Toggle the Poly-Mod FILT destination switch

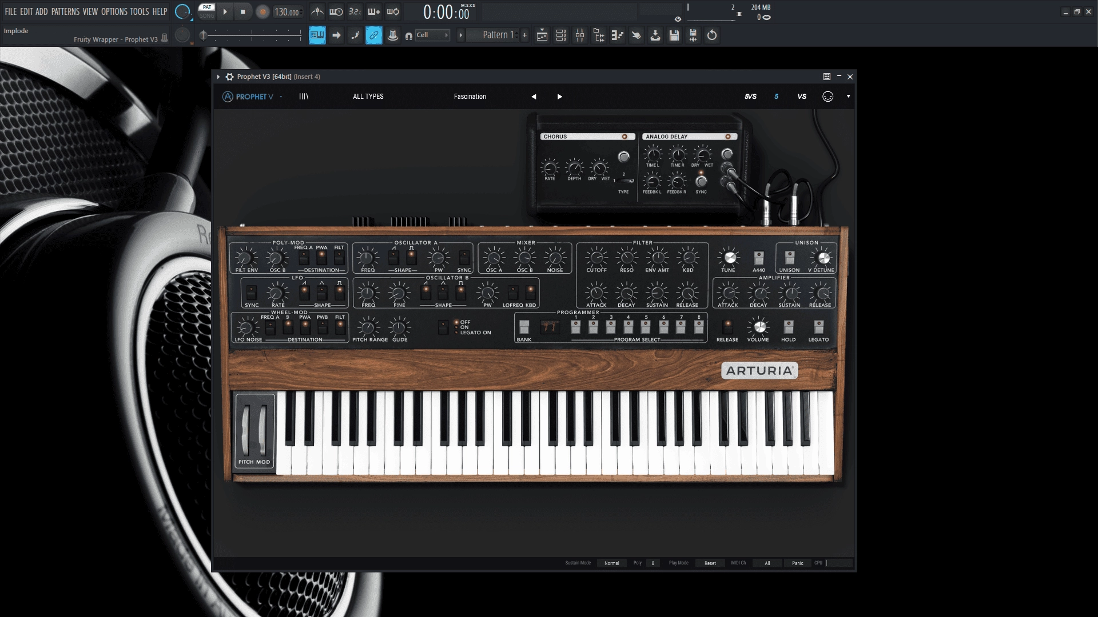[340, 258]
